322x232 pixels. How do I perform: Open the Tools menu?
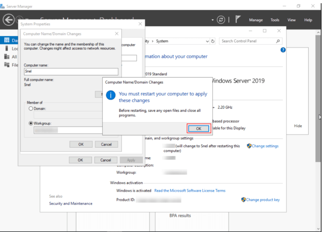275,20
